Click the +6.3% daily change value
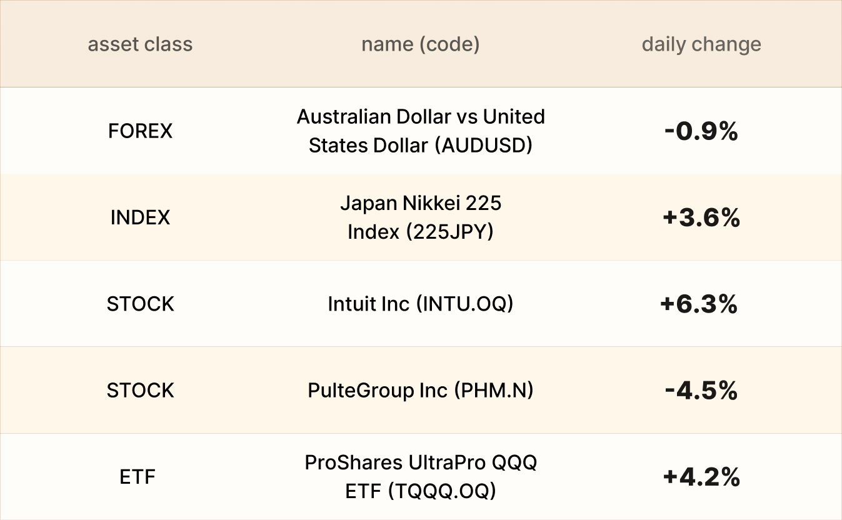842x520 pixels. [x=699, y=304]
